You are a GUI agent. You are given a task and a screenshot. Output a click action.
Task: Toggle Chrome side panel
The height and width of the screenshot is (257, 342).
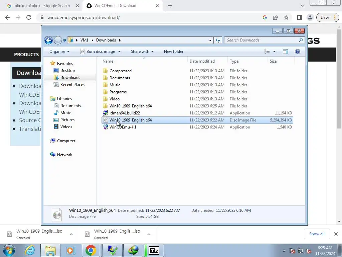(300, 17)
